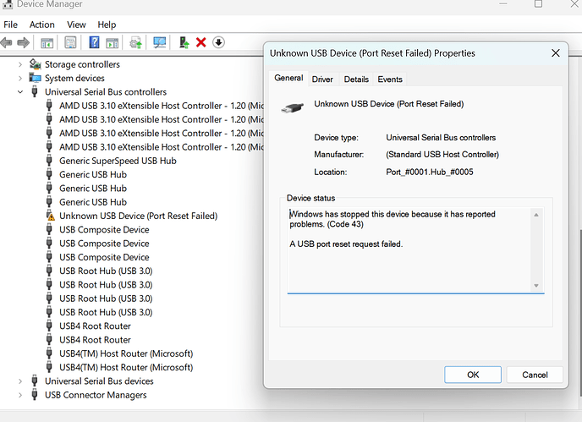
Task: Click the Universal Serial Bus devices category icon
Action: [35, 381]
